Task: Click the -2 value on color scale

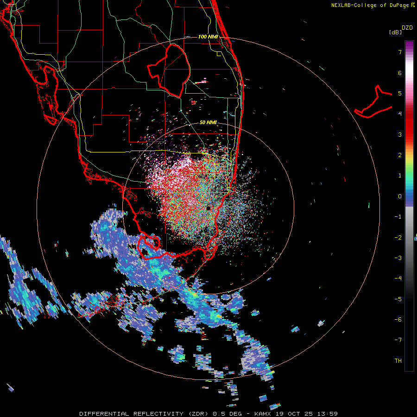Action: 398,237
